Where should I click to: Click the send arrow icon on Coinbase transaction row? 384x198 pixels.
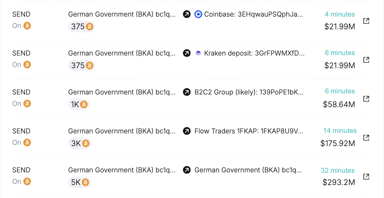point(187,14)
